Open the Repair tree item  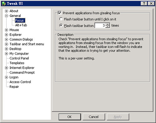pos(14,87)
